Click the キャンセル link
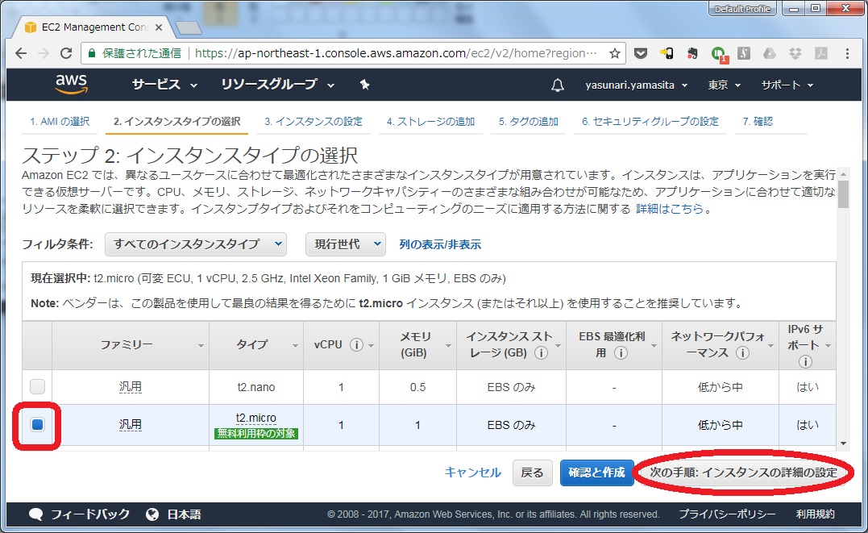868x533 pixels. pos(473,473)
